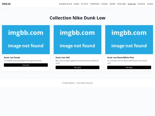Go to the Jordan collection
Screen dimensions: 155x116
(x=77, y=4)
